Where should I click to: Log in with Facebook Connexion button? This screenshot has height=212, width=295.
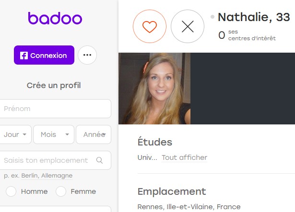(x=44, y=55)
